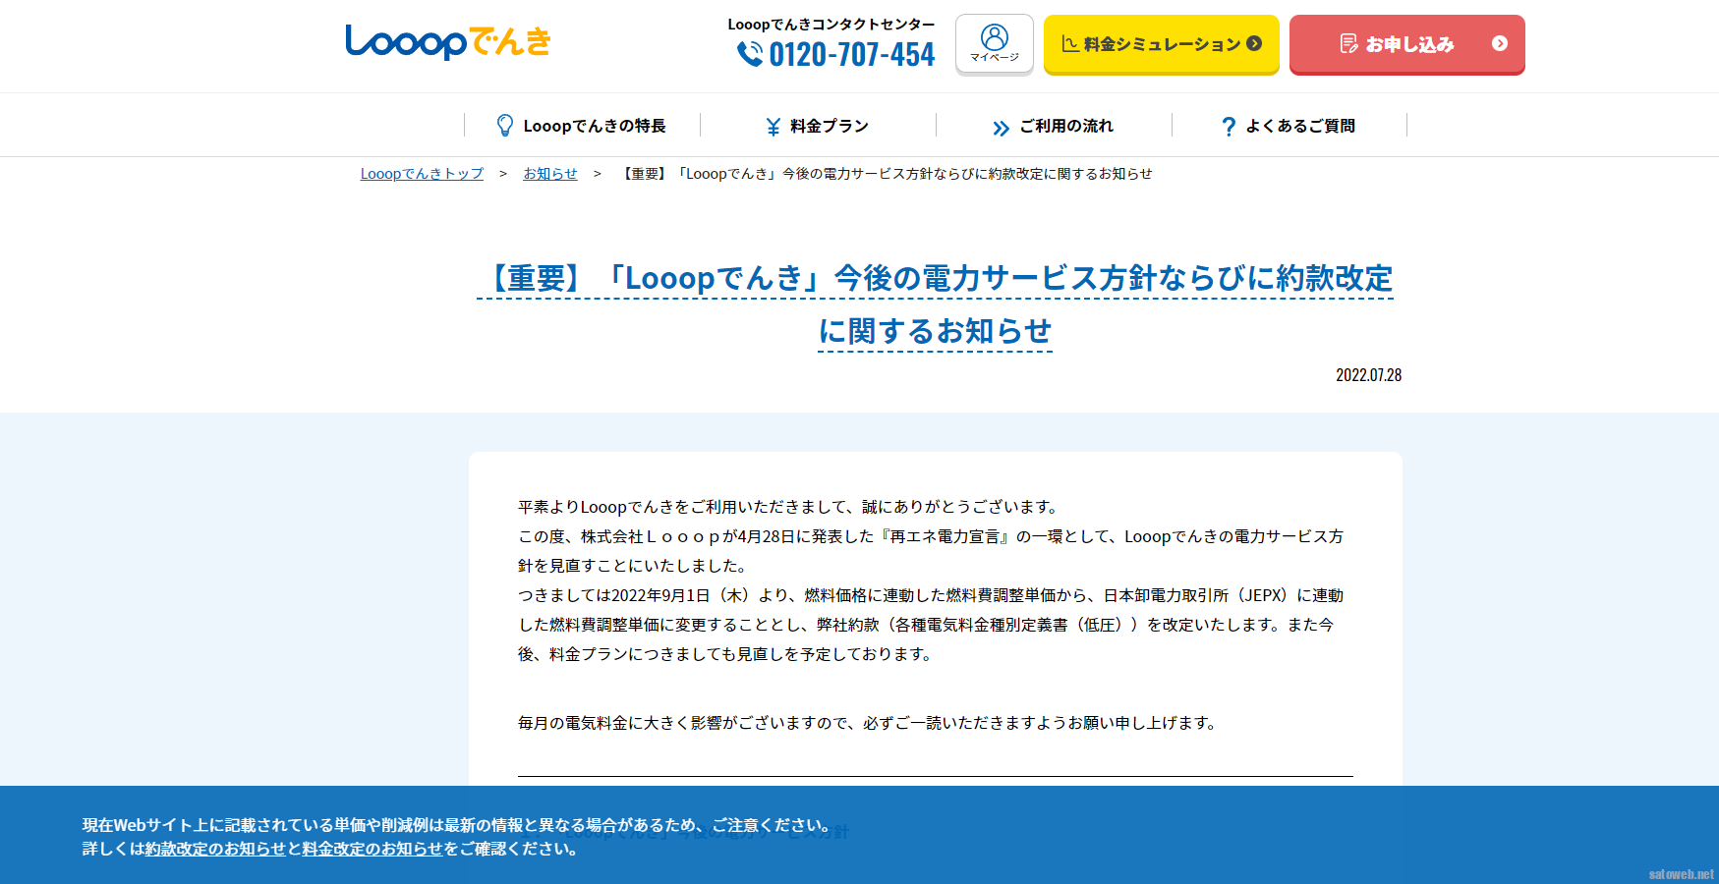Click the お申し込み red button
Viewport: 1719px width, 884px height.
pyautogui.click(x=1407, y=44)
